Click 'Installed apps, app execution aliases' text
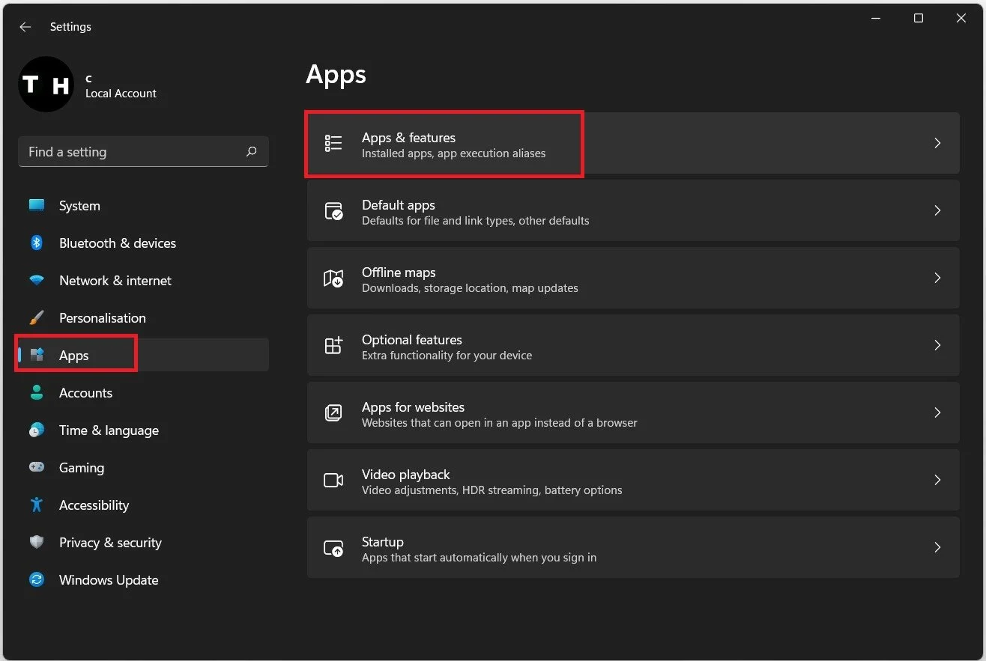This screenshot has width=986, height=661. 453,153
